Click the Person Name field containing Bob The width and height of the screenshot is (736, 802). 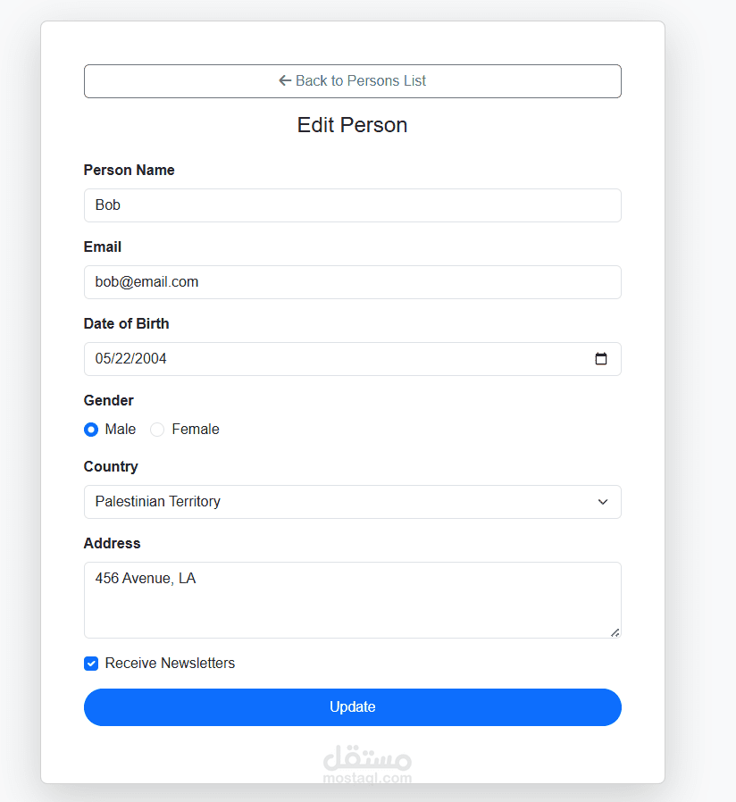(x=352, y=205)
